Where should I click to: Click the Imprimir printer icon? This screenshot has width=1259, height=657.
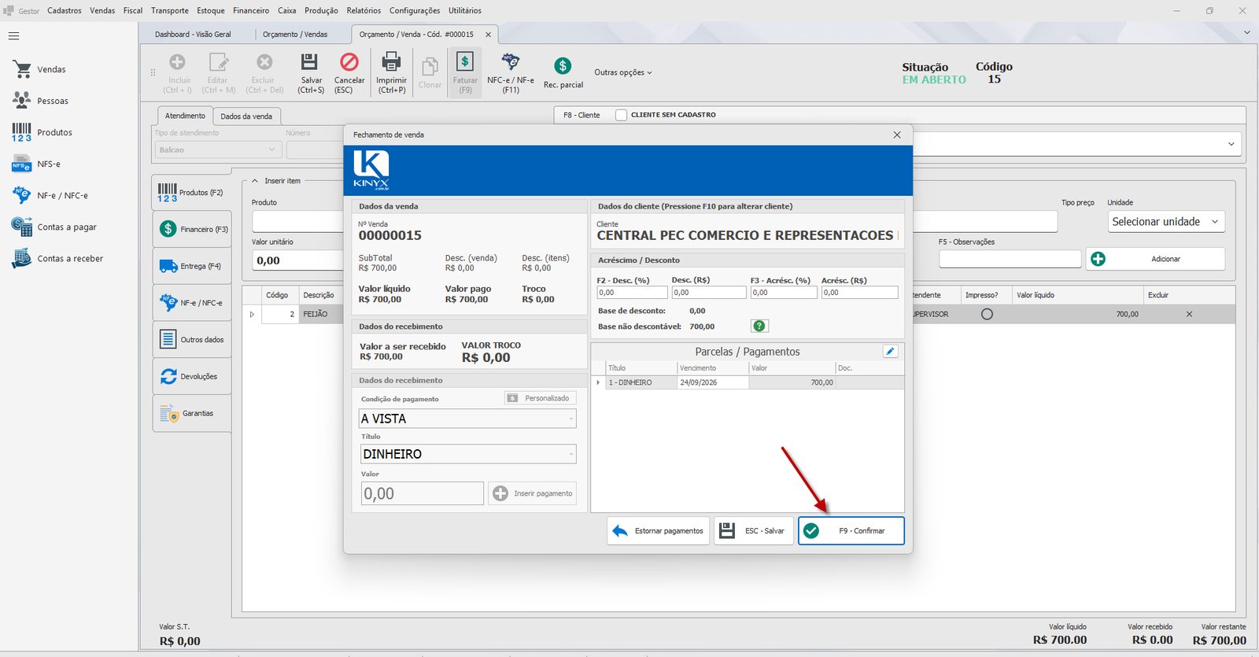point(391,62)
